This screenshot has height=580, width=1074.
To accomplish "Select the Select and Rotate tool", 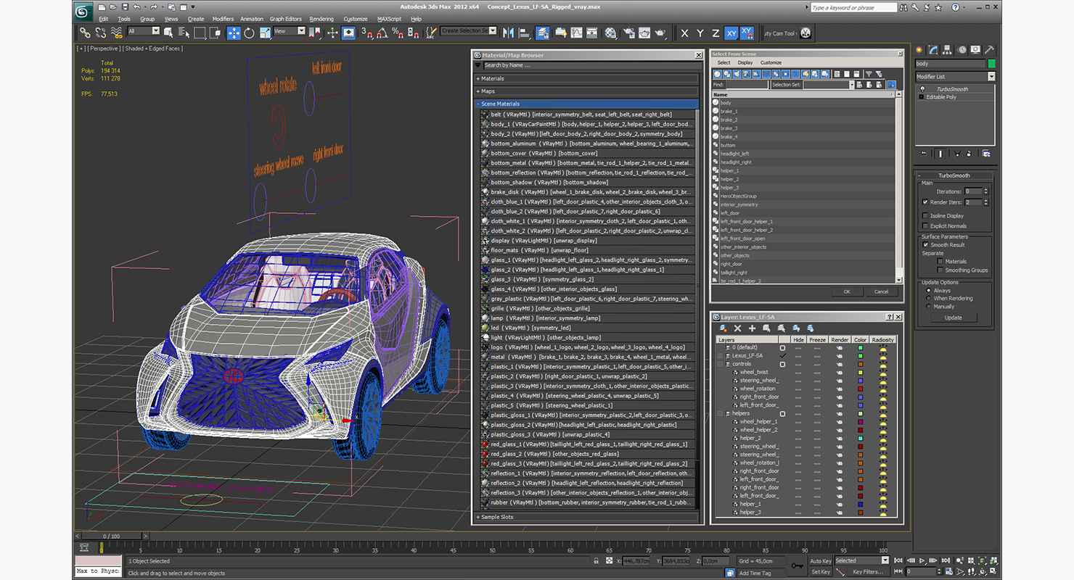I will [x=249, y=33].
